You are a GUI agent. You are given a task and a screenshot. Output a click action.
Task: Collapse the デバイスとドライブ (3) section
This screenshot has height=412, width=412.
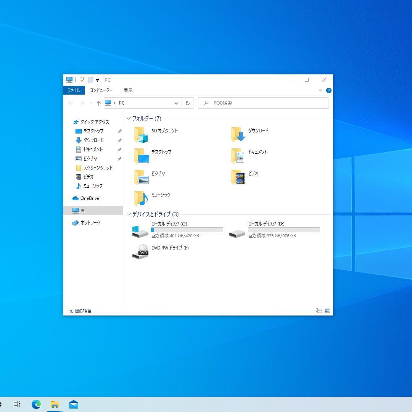coord(129,214)
